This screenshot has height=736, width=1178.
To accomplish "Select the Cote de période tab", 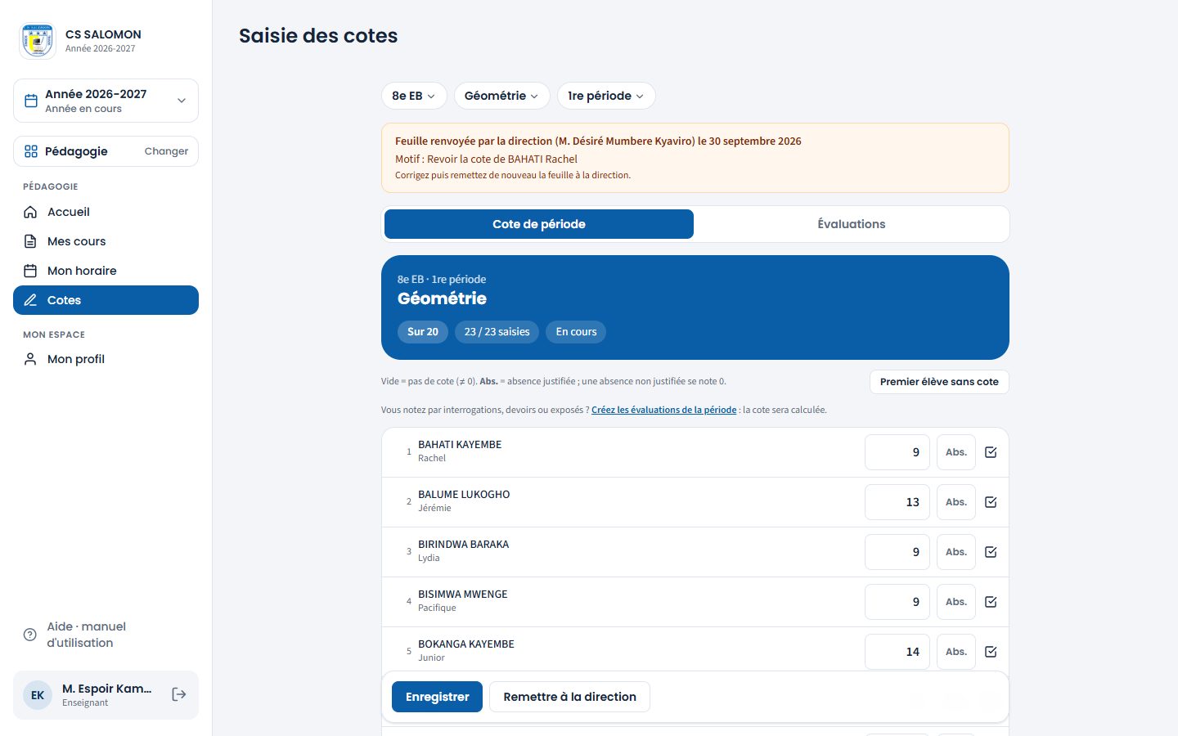I will tap(539, 224).
